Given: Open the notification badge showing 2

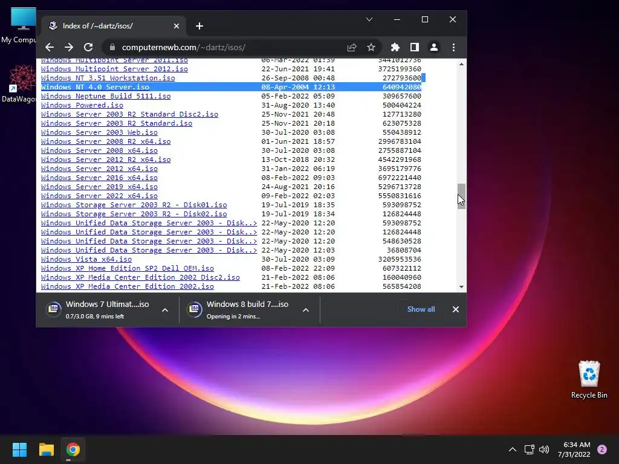Looking at the screenshot, I should (602, 449).
